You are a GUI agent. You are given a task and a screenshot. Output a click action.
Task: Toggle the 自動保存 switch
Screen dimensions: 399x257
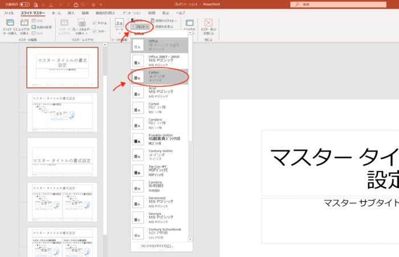tap(25, 5)
